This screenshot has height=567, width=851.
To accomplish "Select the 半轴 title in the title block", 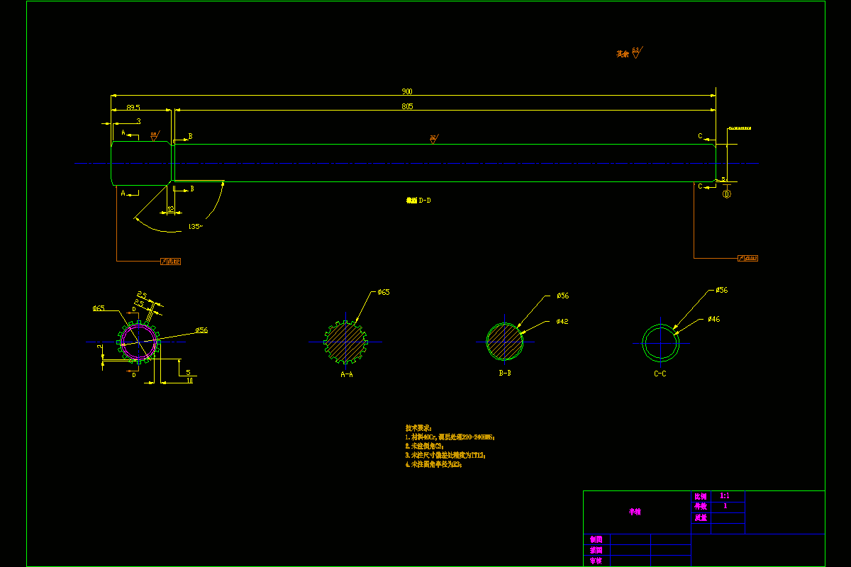I will [635, 512].
